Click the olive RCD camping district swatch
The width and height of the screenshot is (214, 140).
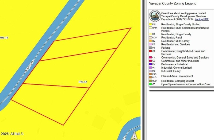click(150, 81)
